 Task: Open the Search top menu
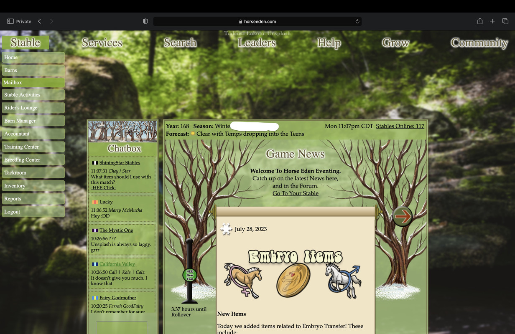click(180, 43)
